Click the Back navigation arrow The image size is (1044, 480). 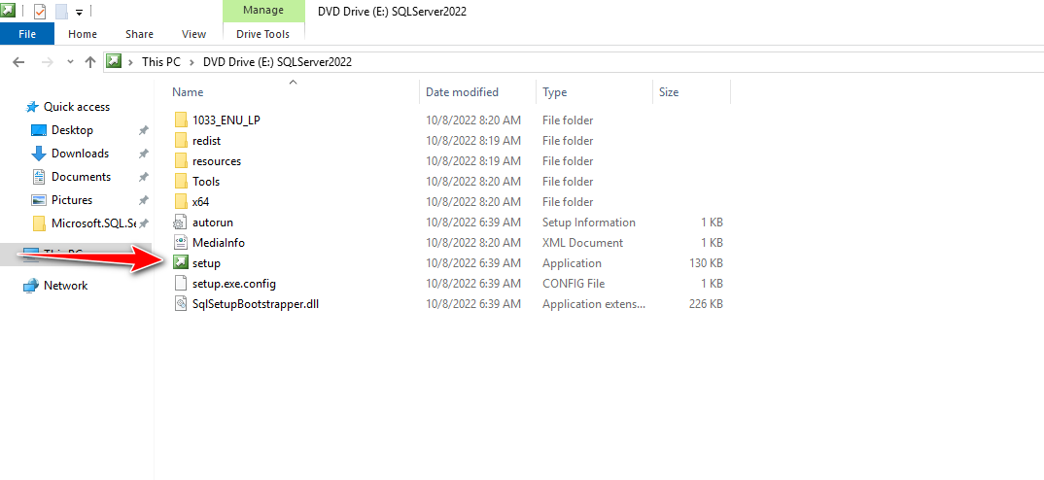18,62
